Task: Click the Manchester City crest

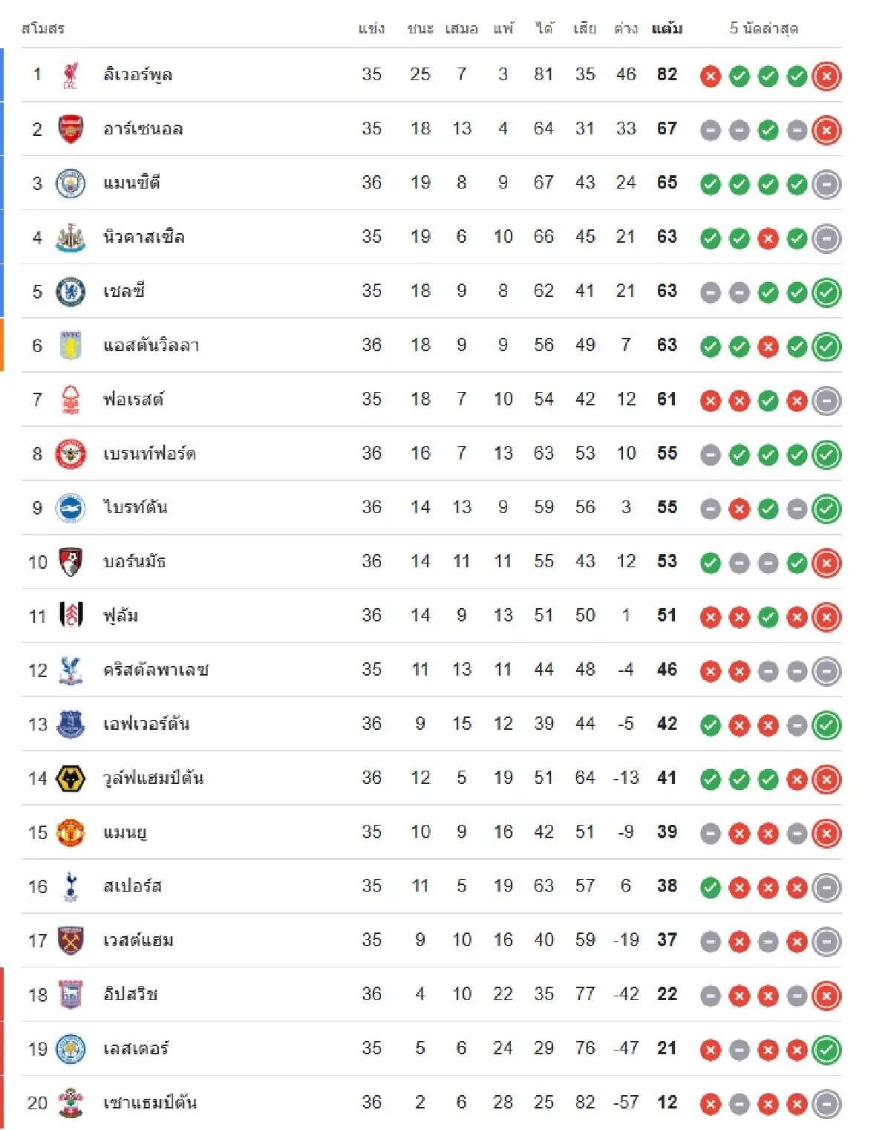Action: 71,183
